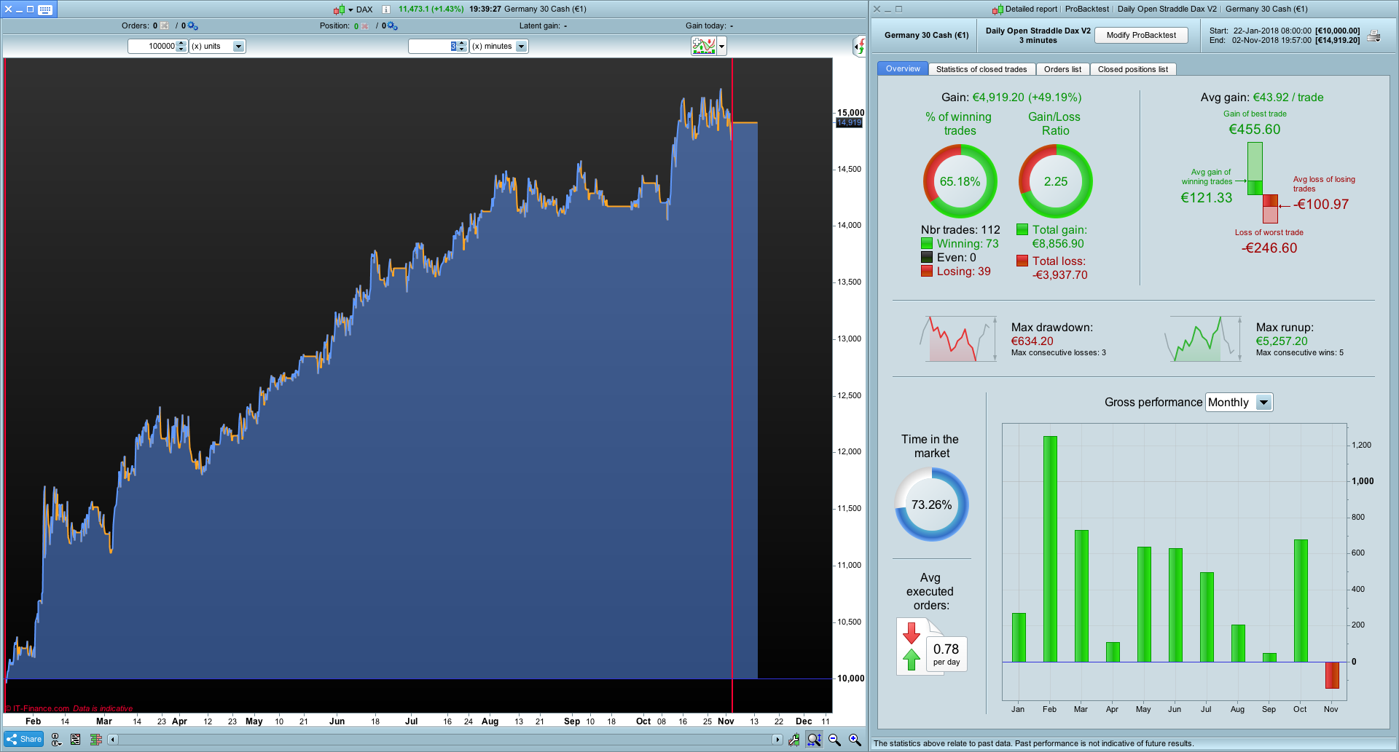Viewport: 1399px width, 752px height.
Task: Click the Max runup €5,257.20 value
Action: (1282, 341)
